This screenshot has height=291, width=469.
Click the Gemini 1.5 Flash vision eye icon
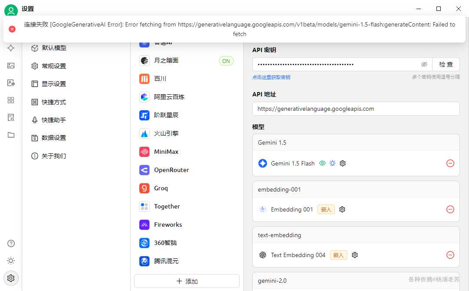click(x=322, y=163)
